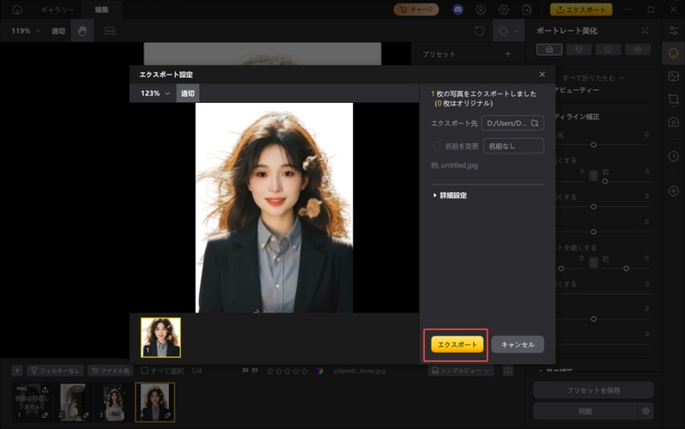Open the 119% zoom dropdown in editor
Image resolution: width=685 pixels, height=429 pixels.
(x=26, y=31)
